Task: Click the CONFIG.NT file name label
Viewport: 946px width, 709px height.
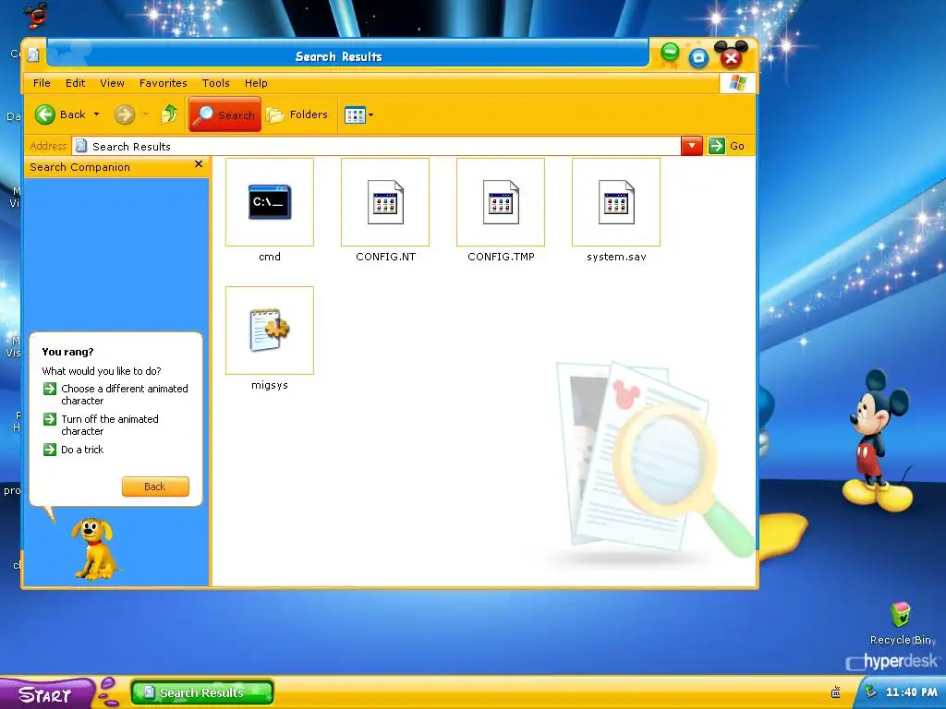Action: pyautogui.click(x=385, y=257)
